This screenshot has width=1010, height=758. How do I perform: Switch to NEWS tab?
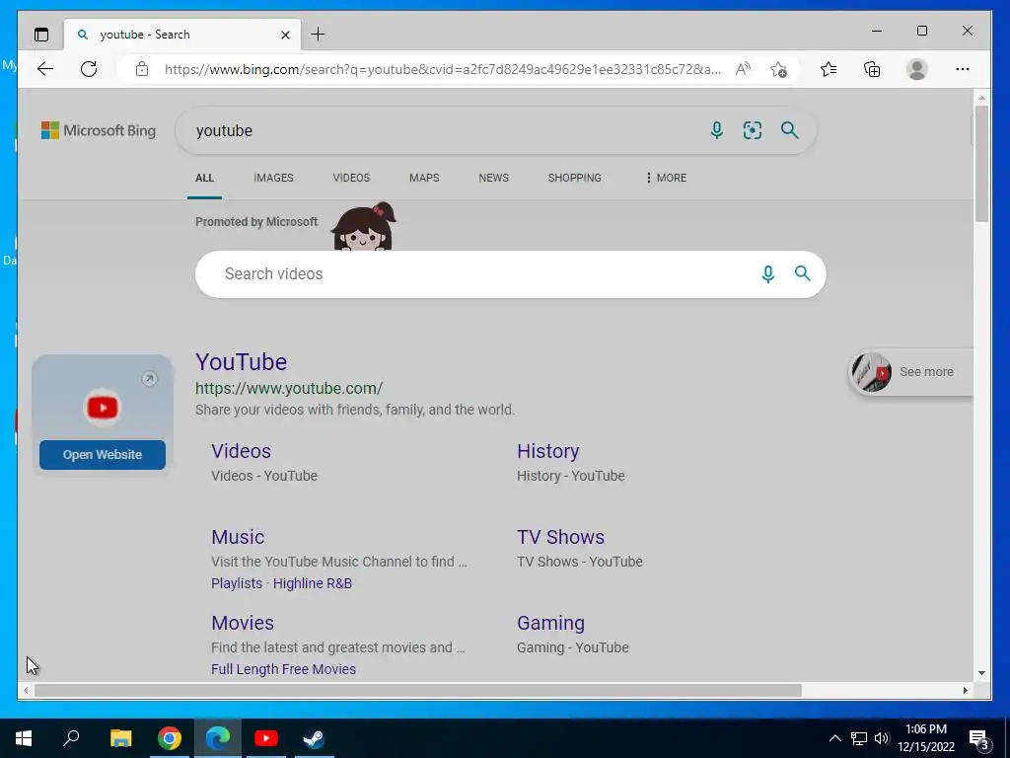click(493, 178)
